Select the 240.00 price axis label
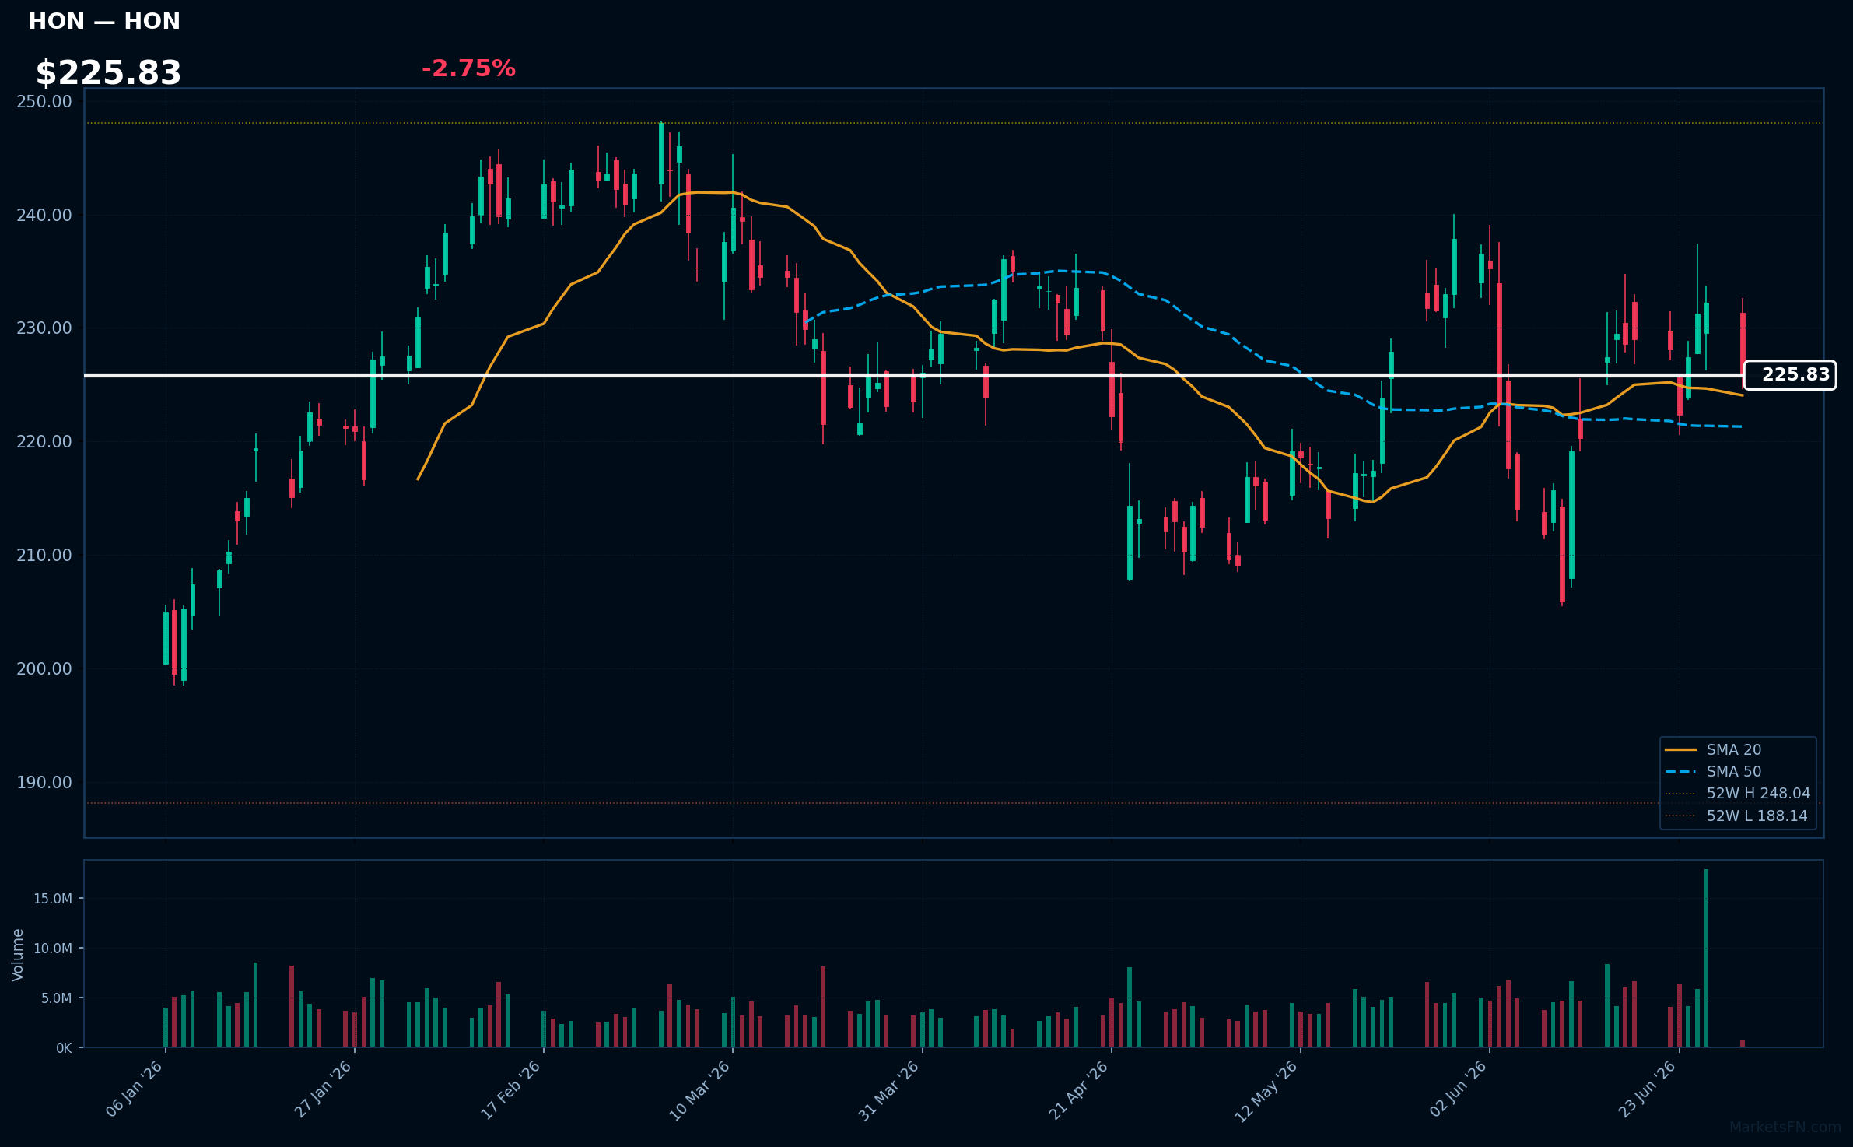Image resolution: width=1853 pixels, height=1147 pixels. (x=44, y=215)
